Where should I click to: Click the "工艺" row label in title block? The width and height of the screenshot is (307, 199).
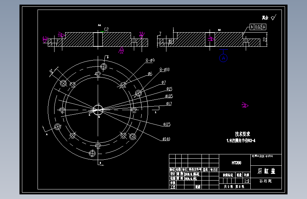(x=173, y=187)
